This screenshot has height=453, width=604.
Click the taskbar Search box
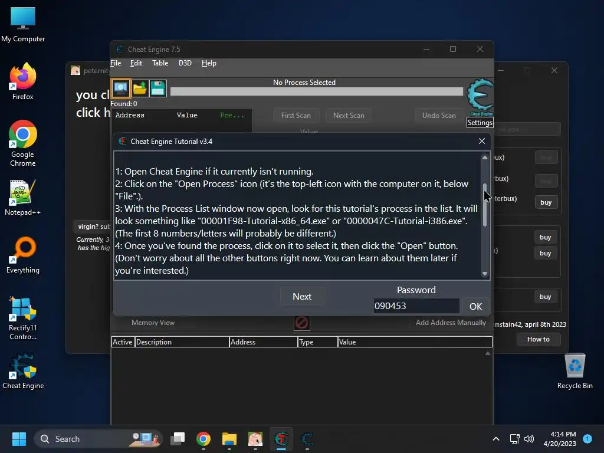[x=99, y=439]
